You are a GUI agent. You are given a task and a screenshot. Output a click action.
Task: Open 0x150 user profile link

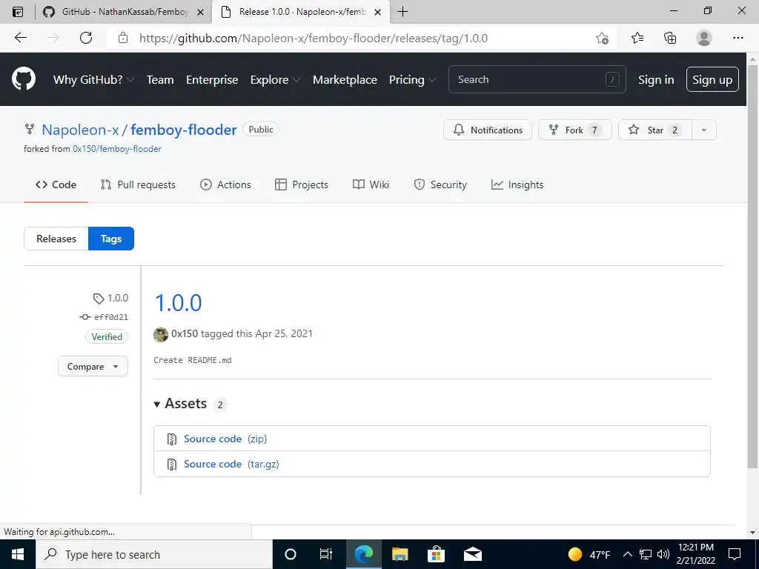185,333
